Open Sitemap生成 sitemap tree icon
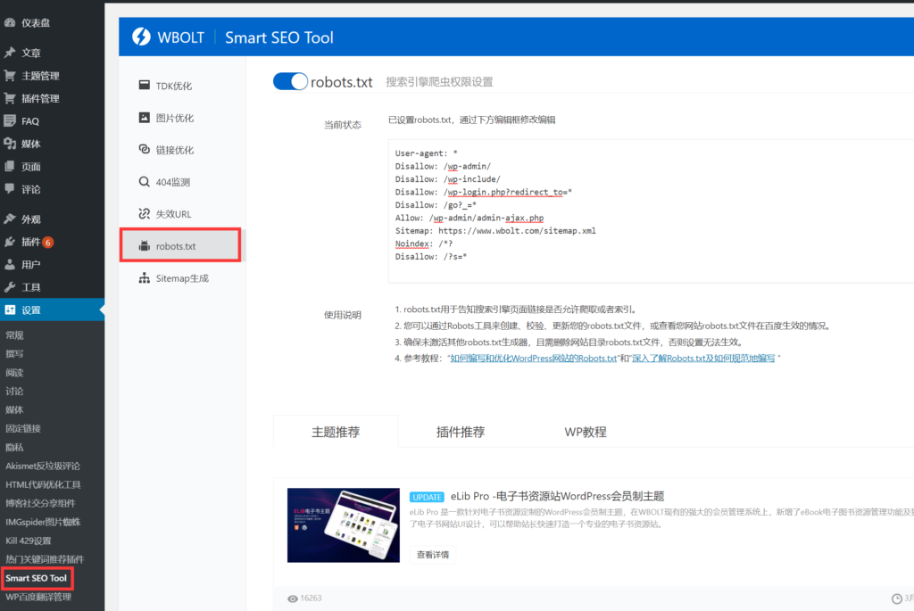The width and height of the screenshot is (914, 611). click(145, 278)
